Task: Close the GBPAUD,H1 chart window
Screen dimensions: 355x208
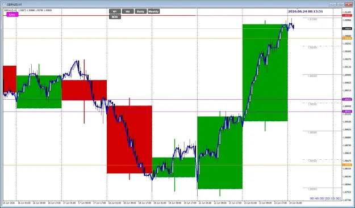Action: (x=348, y=5)
